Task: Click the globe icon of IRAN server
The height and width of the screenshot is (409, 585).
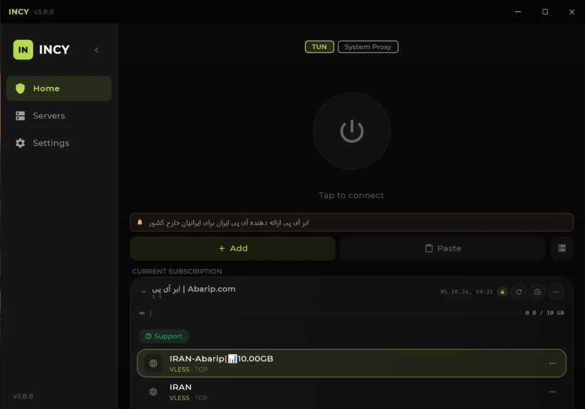Action: [x=153, y=392]
